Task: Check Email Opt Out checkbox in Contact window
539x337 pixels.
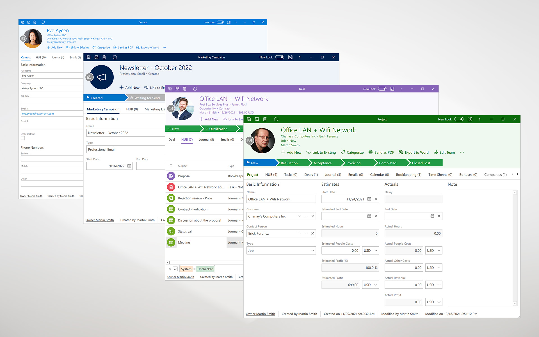Action: point(23,138)
